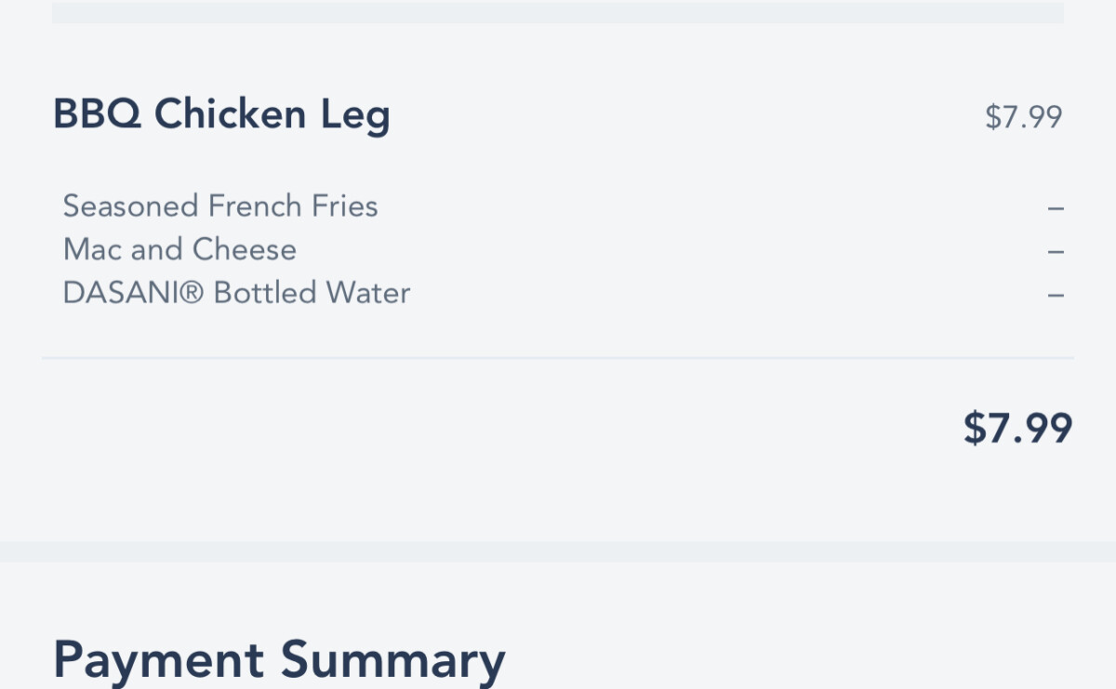This screenshot has height=689, width=1116.
Task: Click the $7.99 price beside BBQ Chicken Leg
Action: [1023, 117]
